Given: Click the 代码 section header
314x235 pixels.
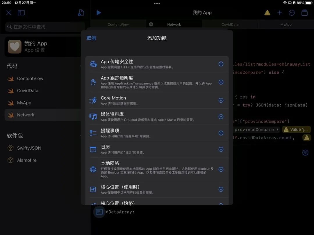Looking at the screenshot, I should click(12, 66).
